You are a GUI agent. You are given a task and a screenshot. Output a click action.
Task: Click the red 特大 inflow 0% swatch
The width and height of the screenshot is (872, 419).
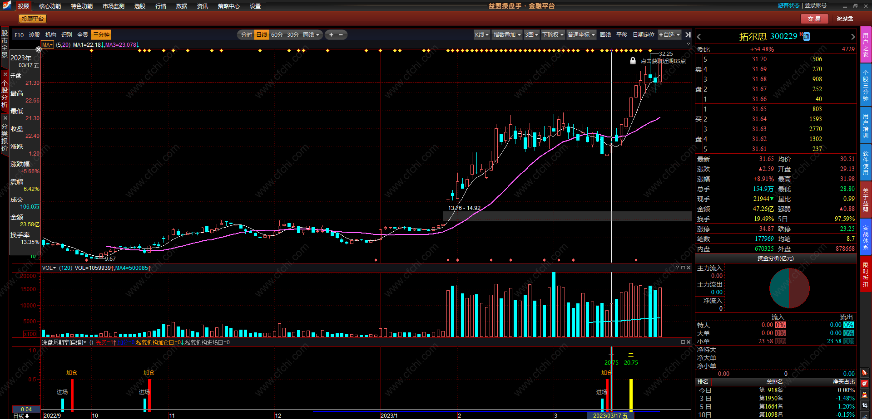[x=780, y=325]
